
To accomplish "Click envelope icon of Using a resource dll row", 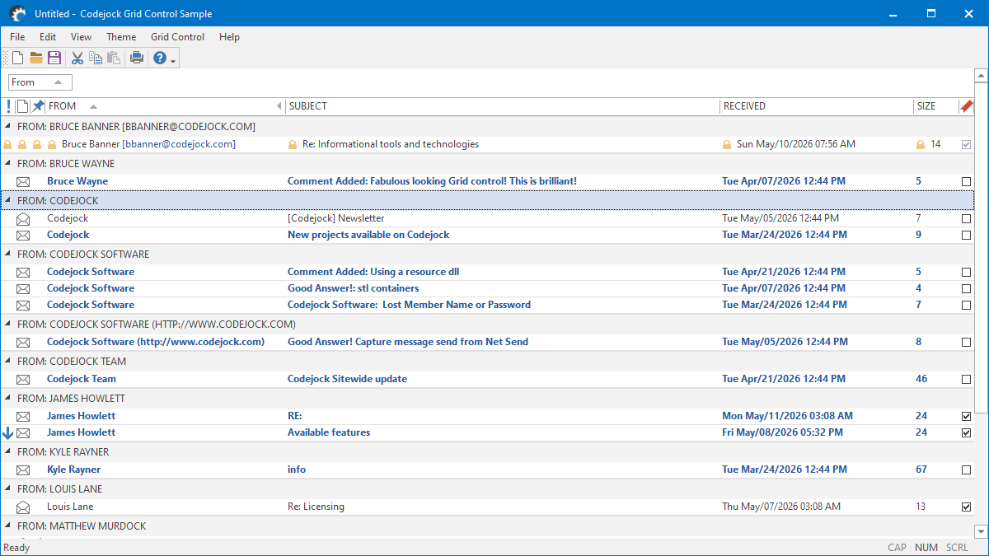I will [23, 272].
